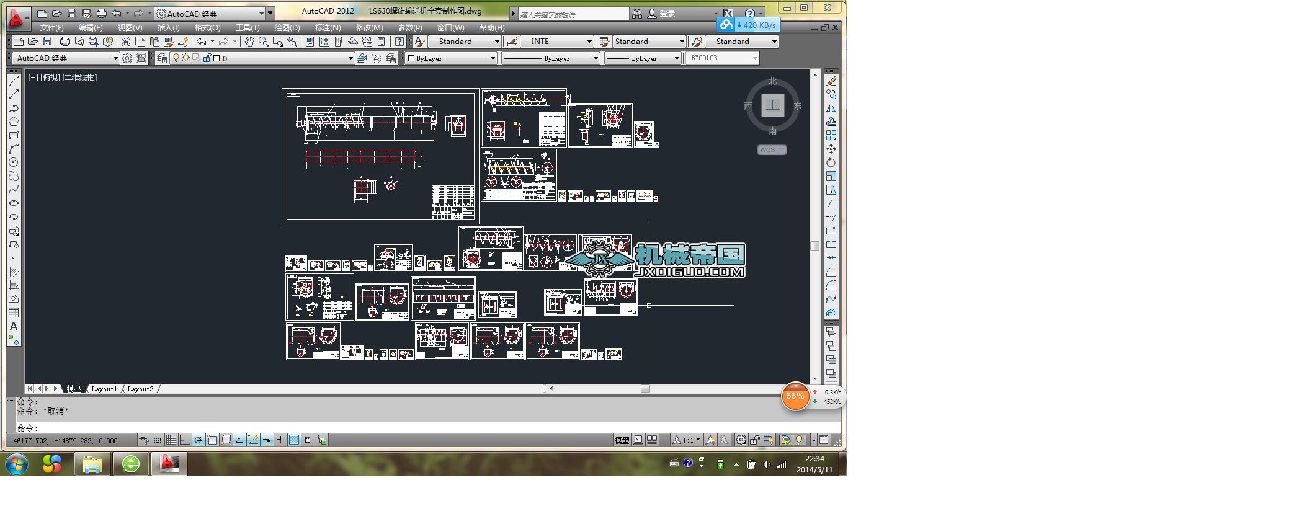Viewport: 1312px width, 519px height.
Task: Select the Mirror modify tool
Action: click(831, 108)
